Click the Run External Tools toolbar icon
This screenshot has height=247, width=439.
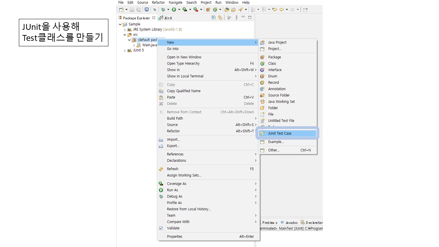[x=195, y=10]
